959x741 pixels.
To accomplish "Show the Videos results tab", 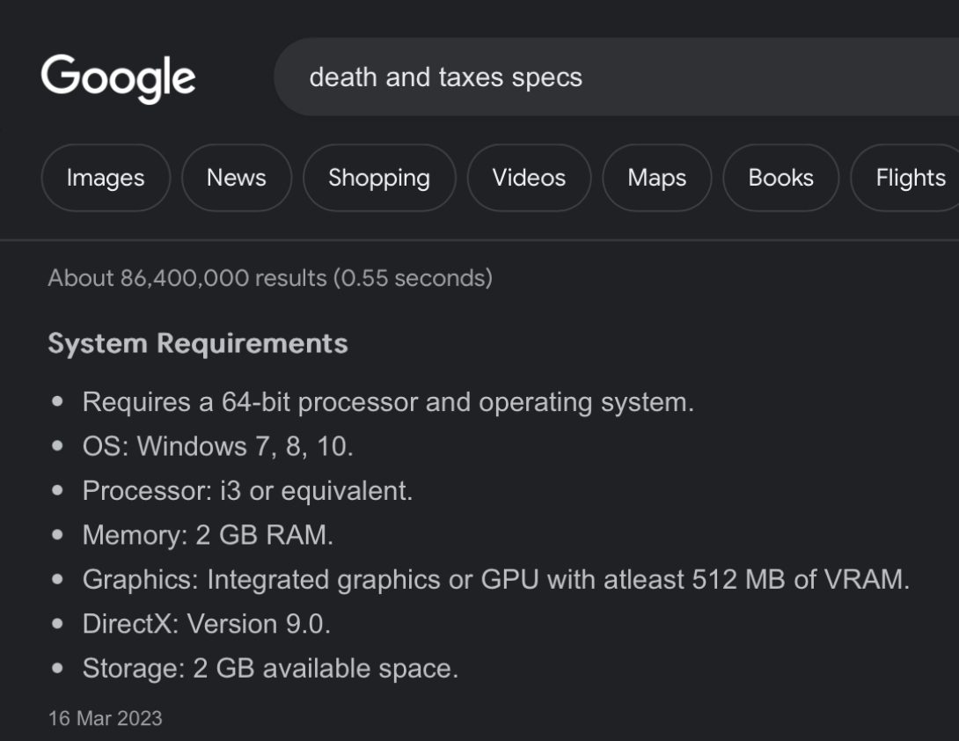I will click(x=529, y=178).
